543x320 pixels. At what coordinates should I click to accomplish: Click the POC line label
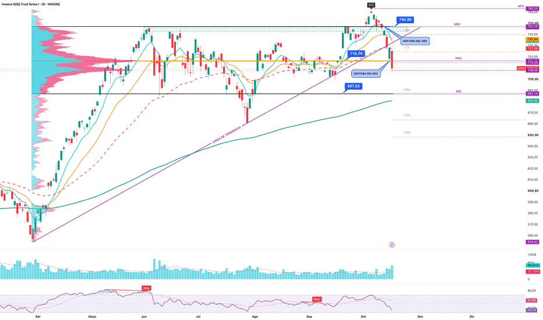[459, 58]
